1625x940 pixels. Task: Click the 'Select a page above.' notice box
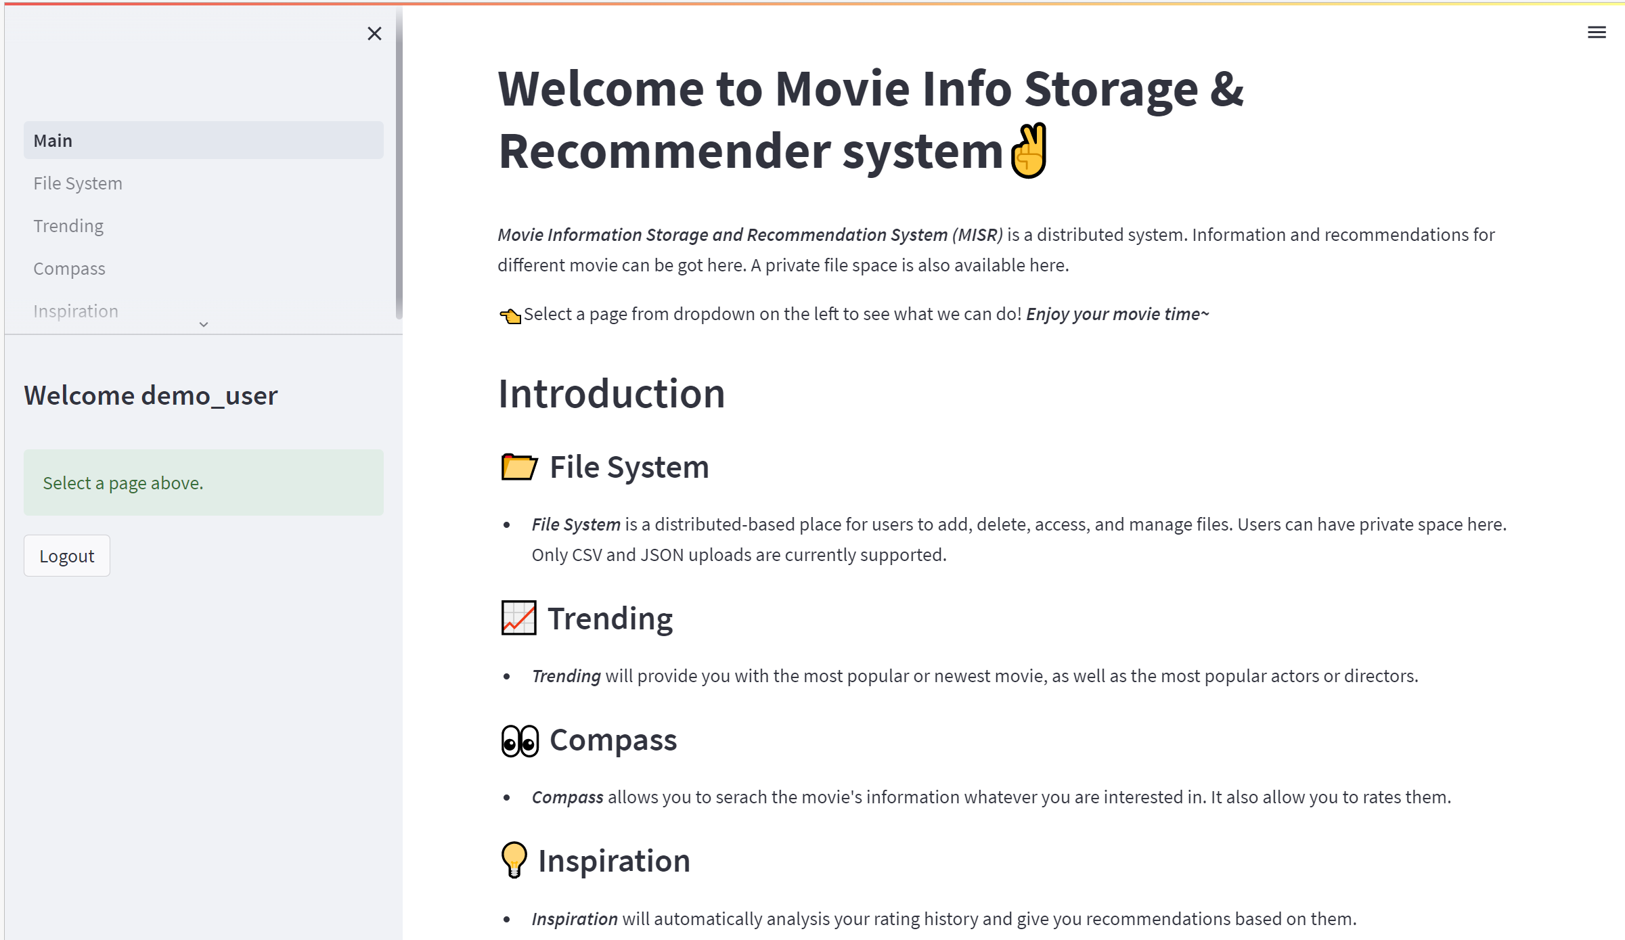point(203,483)
